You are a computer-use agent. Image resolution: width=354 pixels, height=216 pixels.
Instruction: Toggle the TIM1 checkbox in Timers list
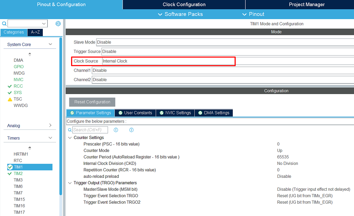click(9, 167)
